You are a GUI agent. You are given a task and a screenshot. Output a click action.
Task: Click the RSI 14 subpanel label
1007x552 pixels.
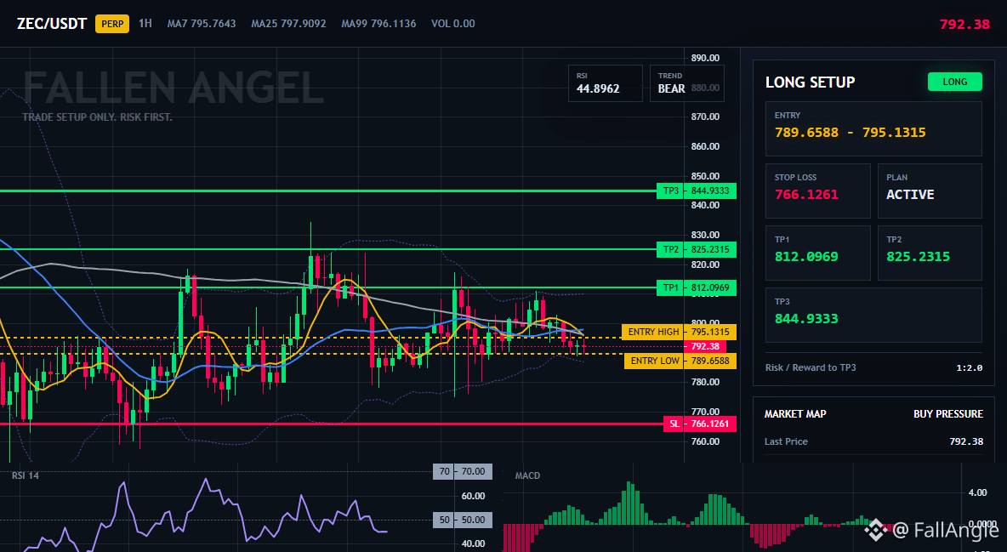point(25,476)
